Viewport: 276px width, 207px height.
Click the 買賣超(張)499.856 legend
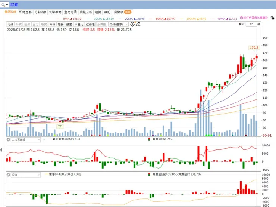coord(165,174)
